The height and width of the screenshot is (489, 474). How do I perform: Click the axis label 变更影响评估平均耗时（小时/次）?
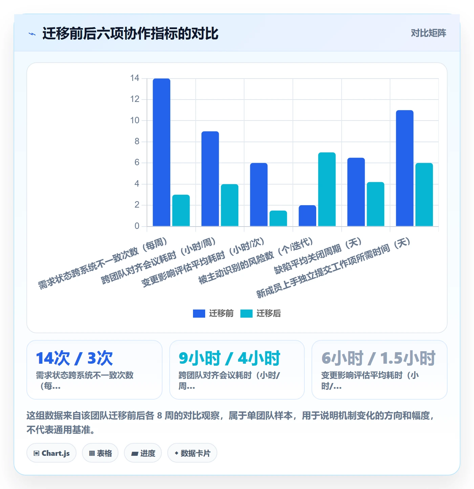point(203,262)
